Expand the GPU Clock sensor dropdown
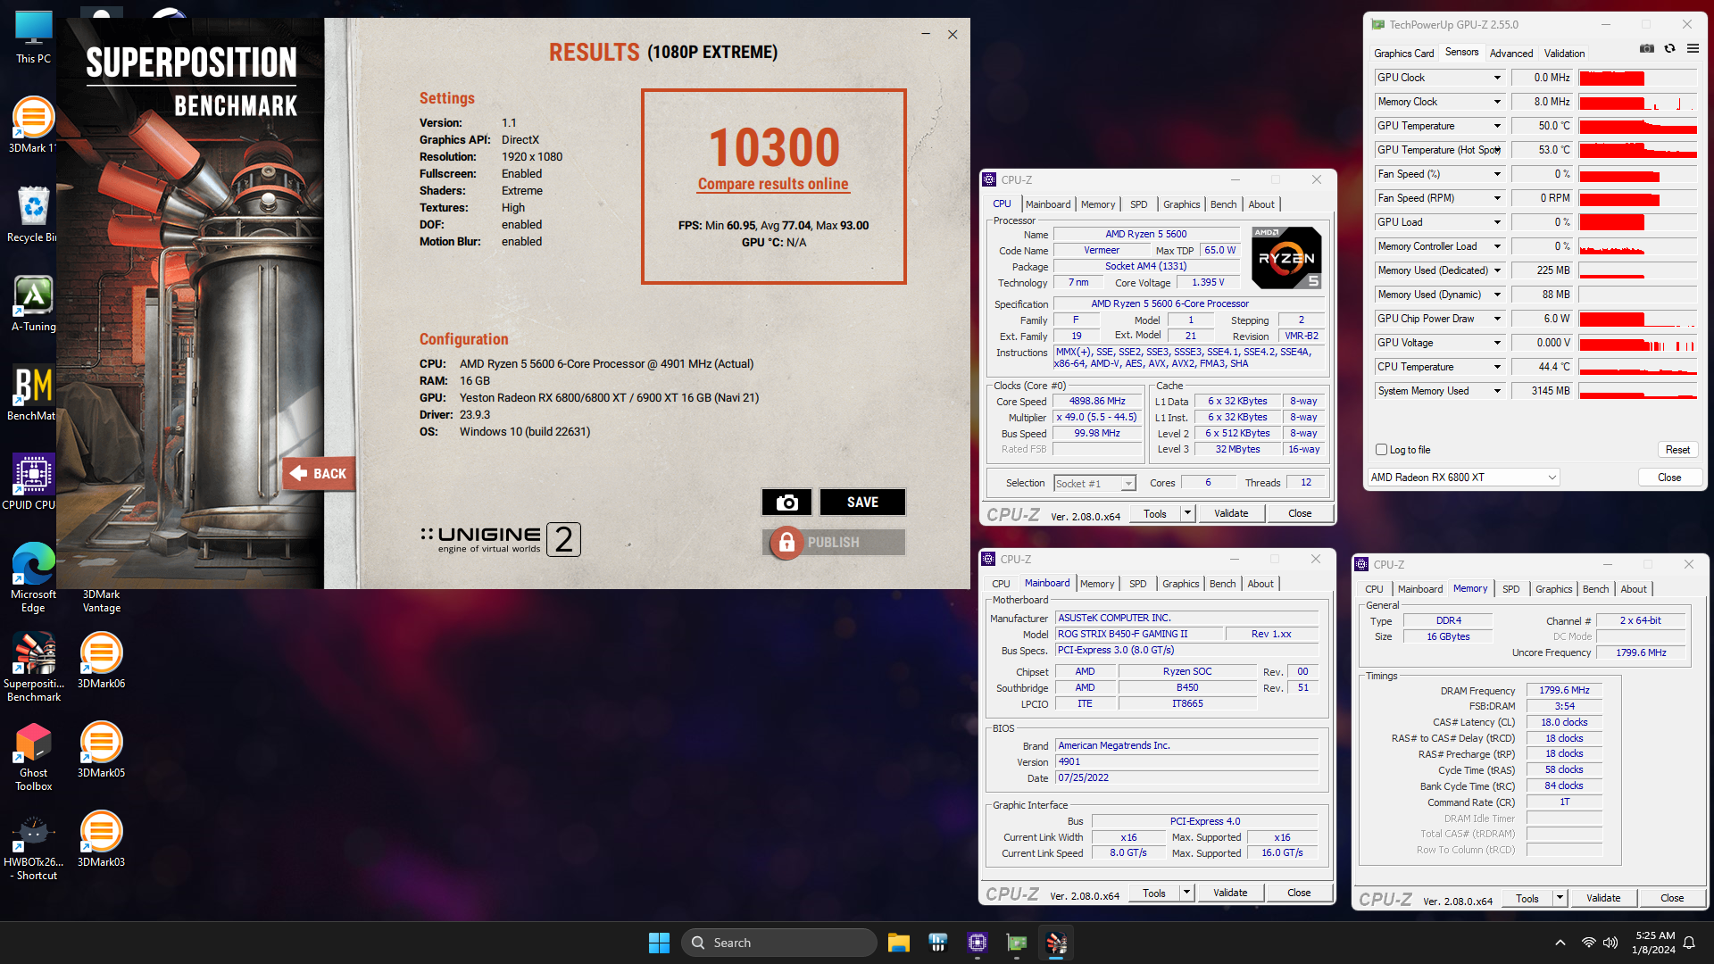Image resolution: width=1714 pixels, height=964 pixels. tap(1497, 78)
